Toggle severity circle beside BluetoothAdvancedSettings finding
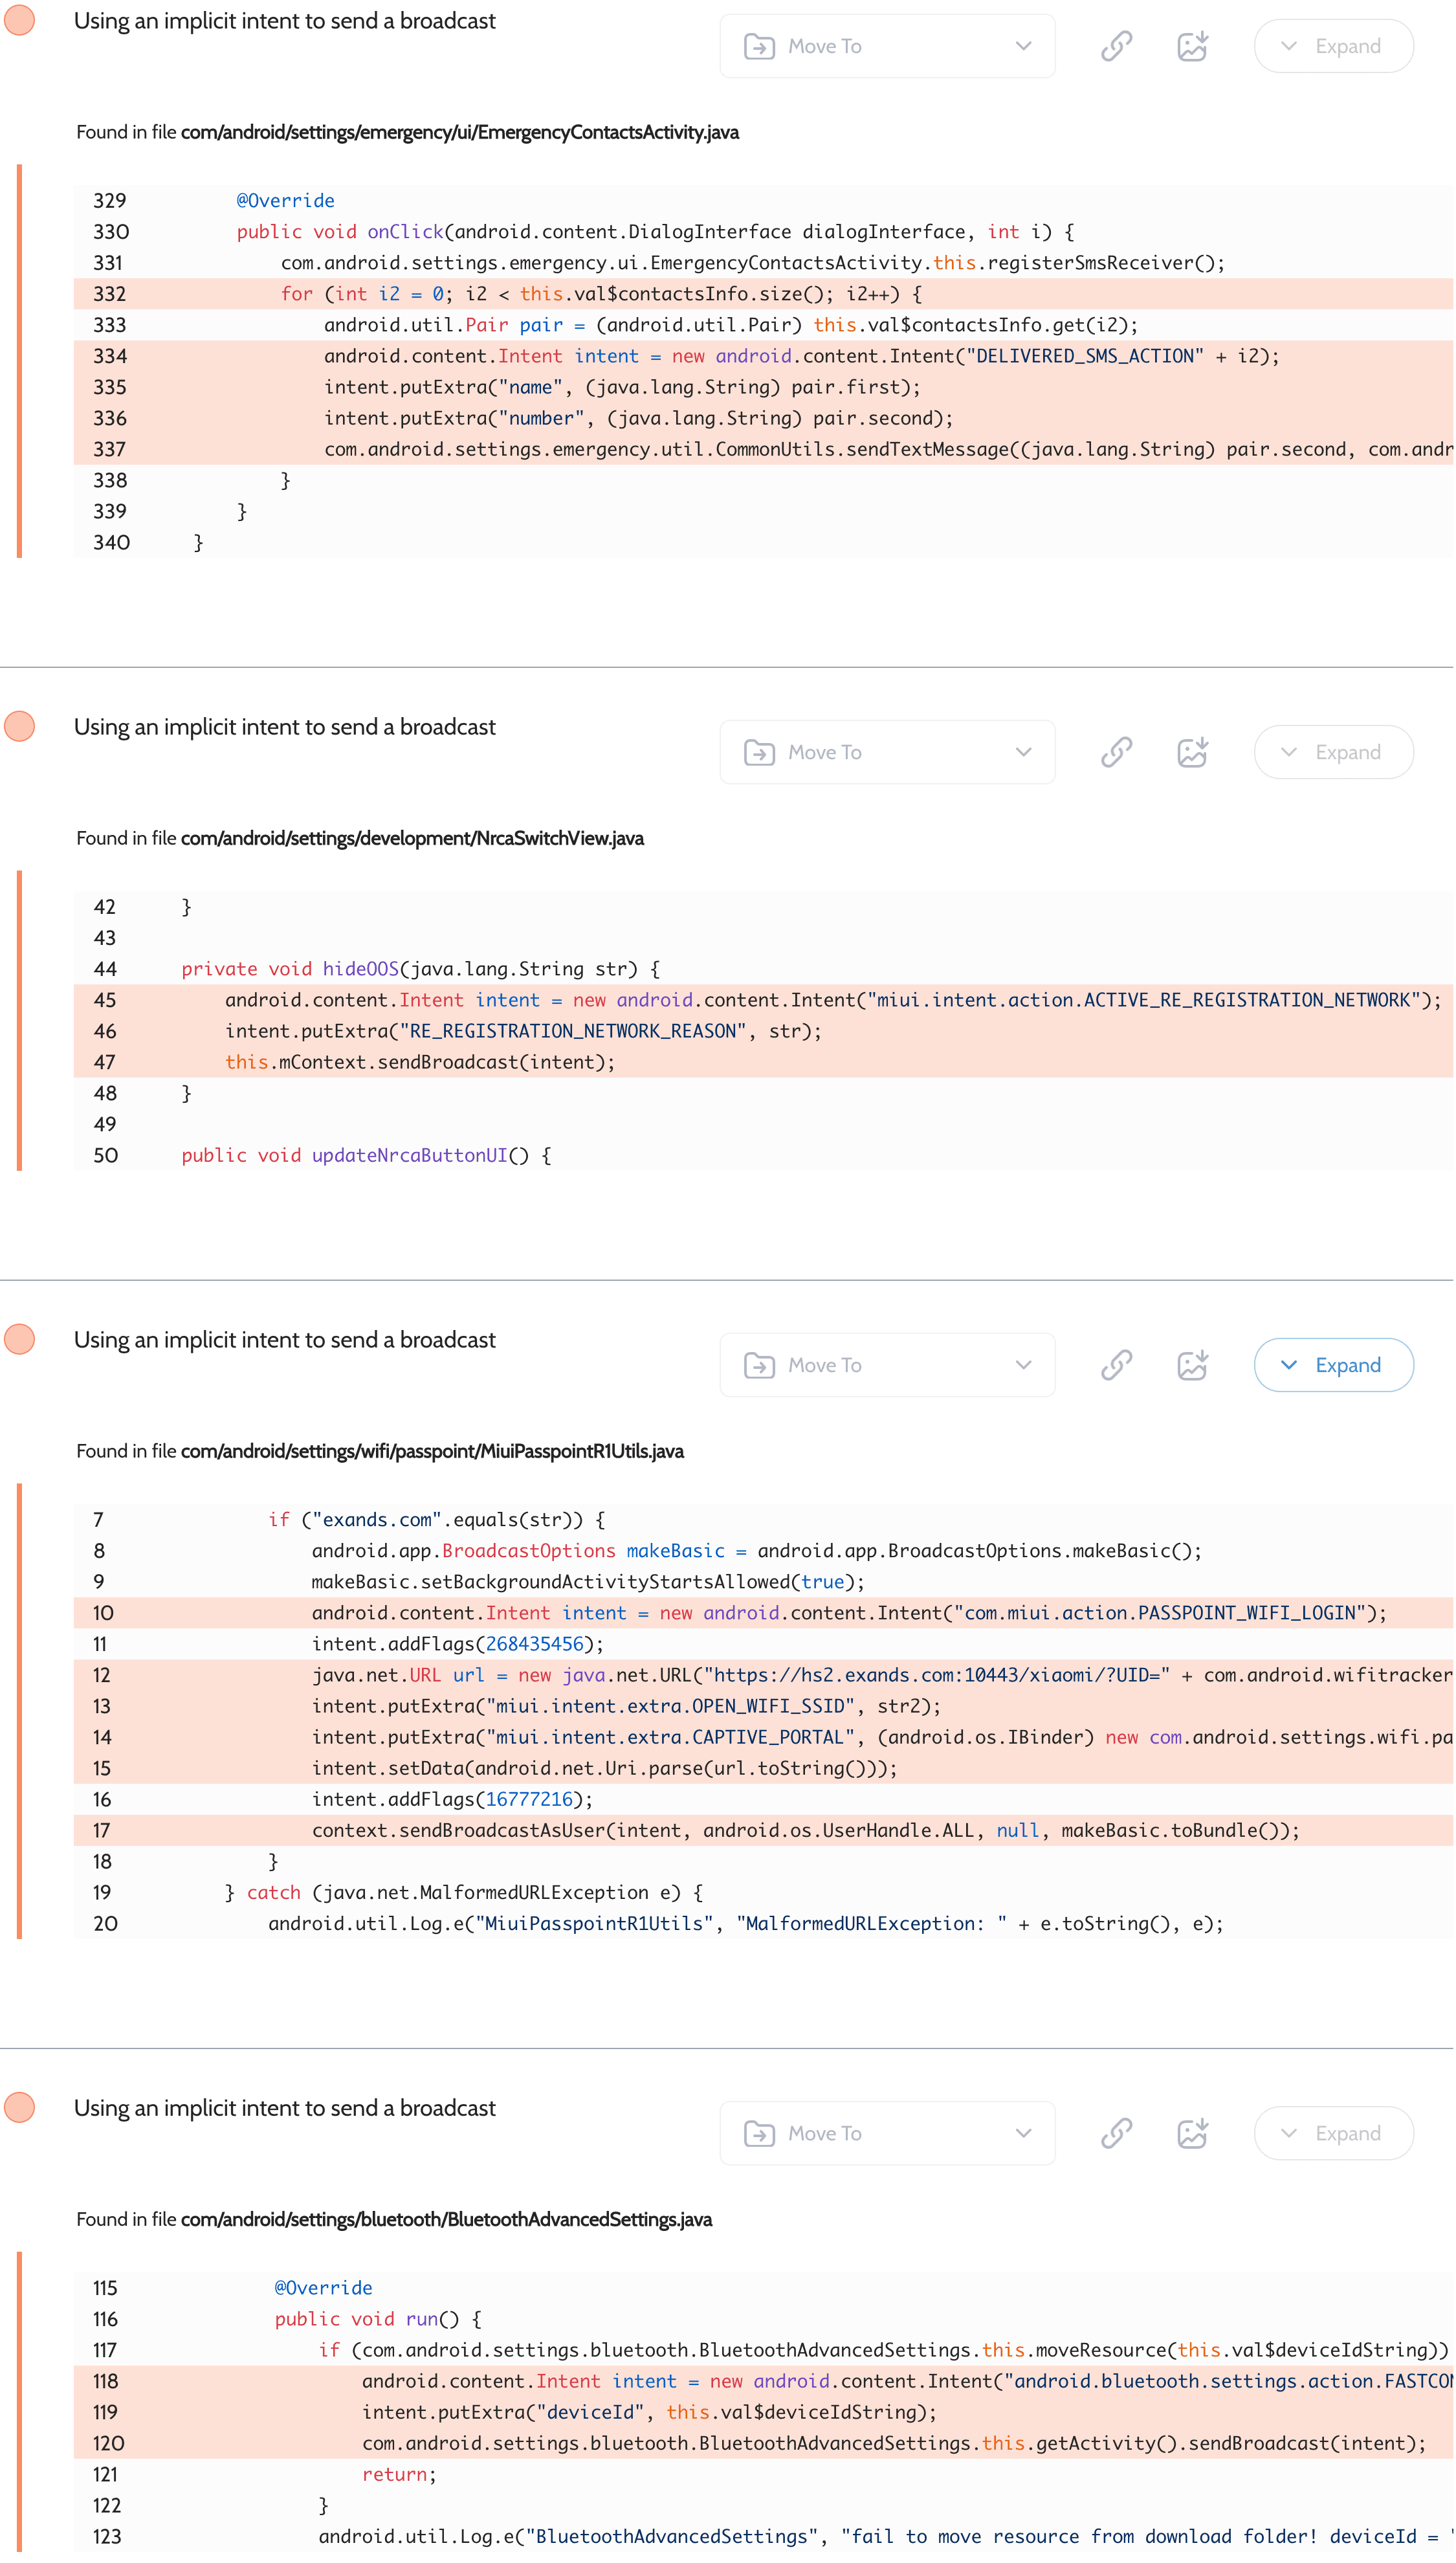This screenshot has width=1456, height=2563. click(x=20, y=2107)
